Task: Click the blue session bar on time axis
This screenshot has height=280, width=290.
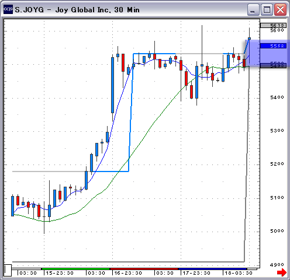Action: [213, 269]
